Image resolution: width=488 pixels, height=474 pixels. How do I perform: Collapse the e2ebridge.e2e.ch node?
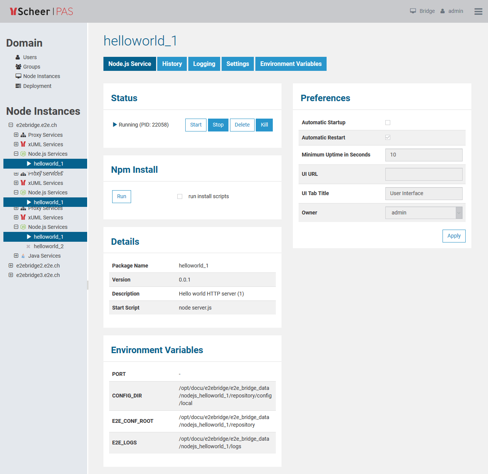(x=11, y=125)
